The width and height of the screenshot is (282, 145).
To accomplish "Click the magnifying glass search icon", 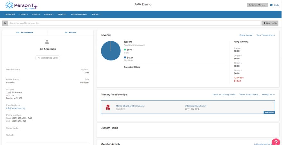I will 5,23.
